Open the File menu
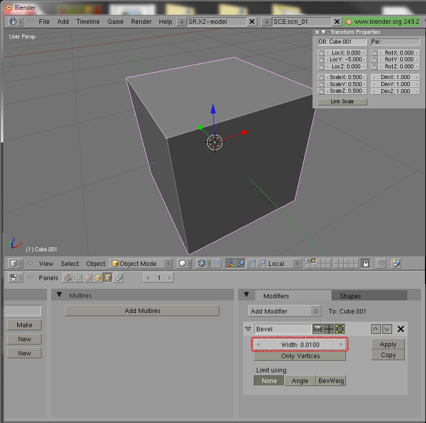The width and height of the screenshot is (426, 423). 44,21
